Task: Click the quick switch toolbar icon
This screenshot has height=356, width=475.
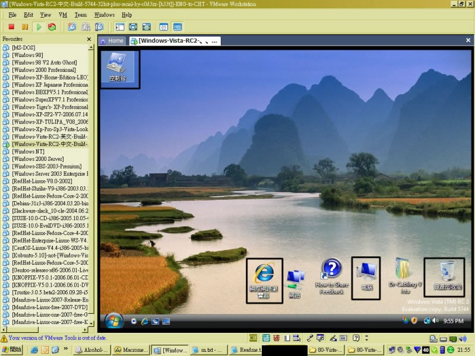Action: point(133,27)
